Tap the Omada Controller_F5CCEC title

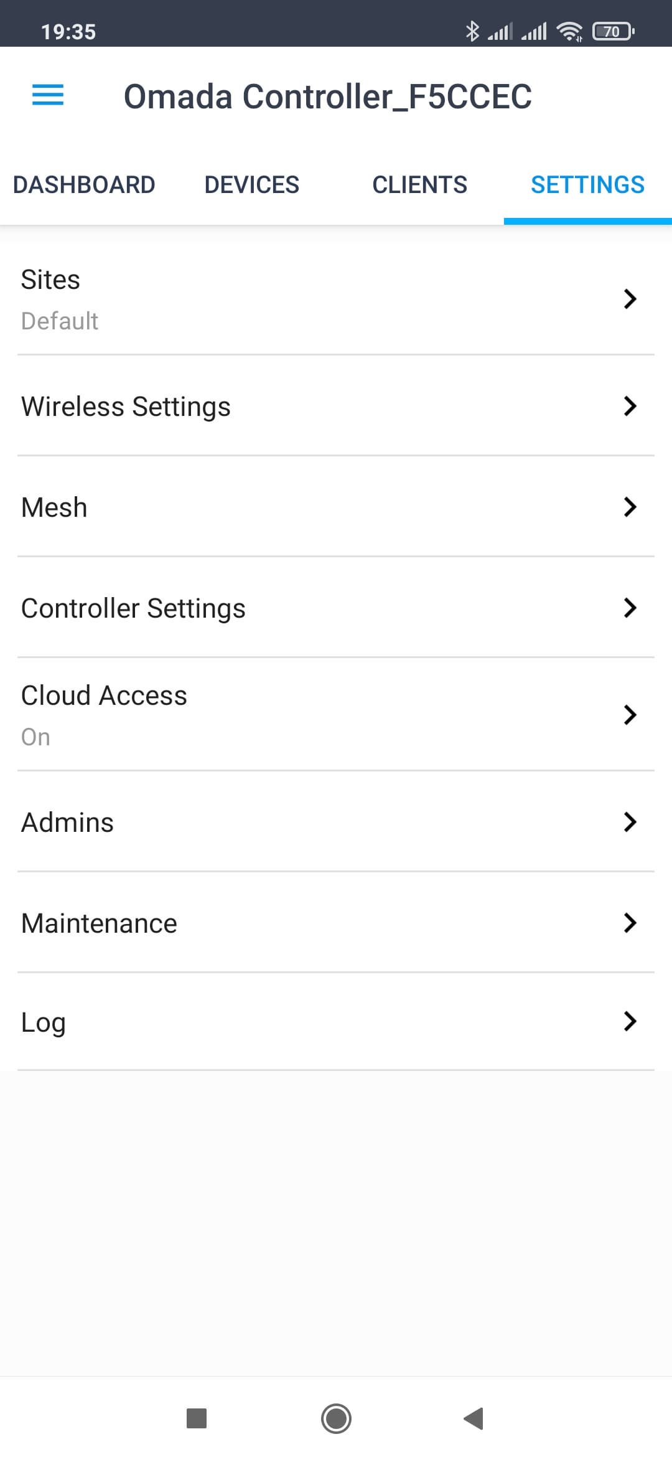[328, 97]
